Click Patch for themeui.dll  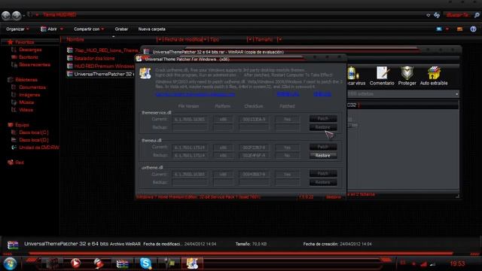[323, 147]
